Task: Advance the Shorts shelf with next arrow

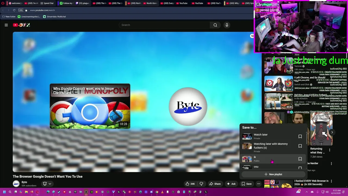Action: pyautogui.click(x=332, y=132)
